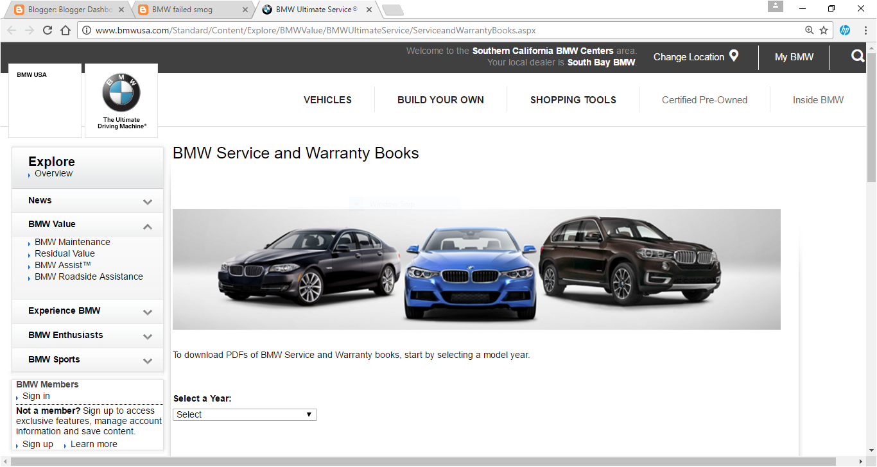Open the VEHICLES menu
The height and width of the screenshot is (467, 877).
327,100
